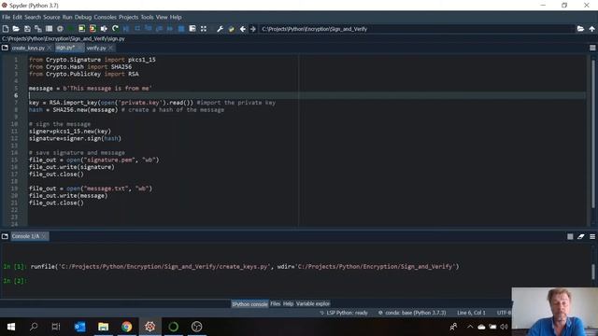Open the Run menu
Screen dimensions: 598x336
(x=67, y=17)
